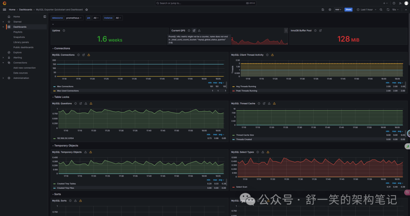This screenshot has width=410, height=216.
Task: Click the InnoDB Buffer Pool external link icon
Action: coord(320,31)
